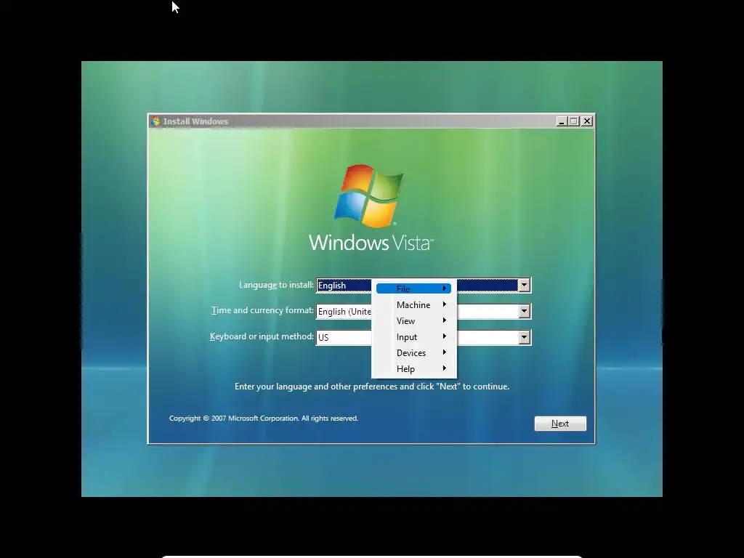744x558 pixels.
Task: Close the Install Windows dialog
Action: (587, 121)
